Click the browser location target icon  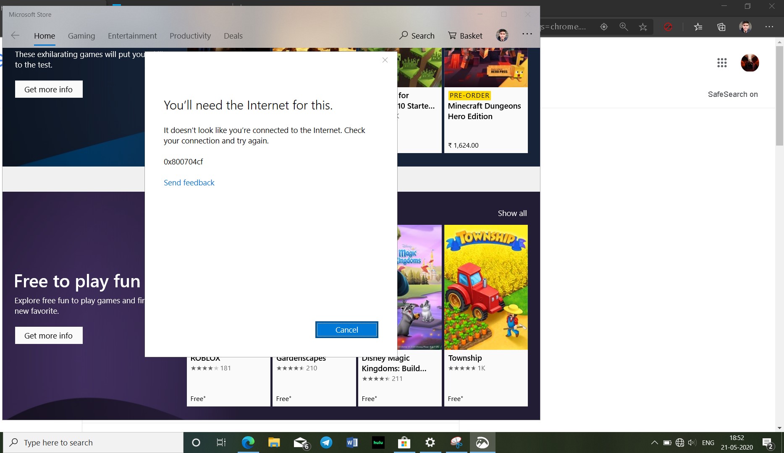coord(604,27)
